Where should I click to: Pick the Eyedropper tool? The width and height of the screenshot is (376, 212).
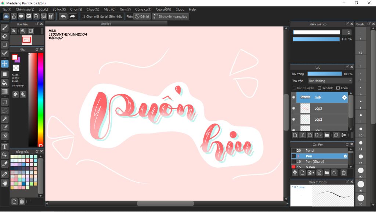(x=4, y=174)
